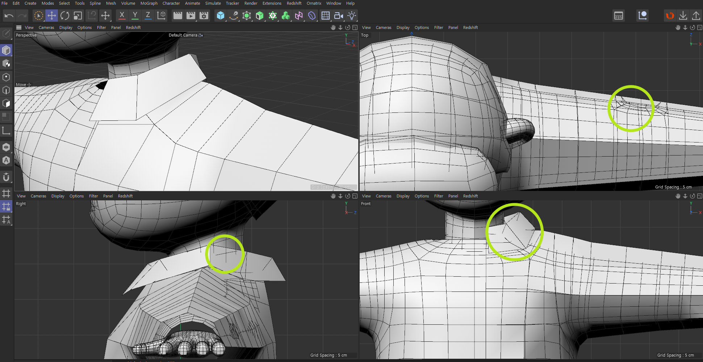703x362 pixels.
Task: Toggle X-axis lock
Action: [x=122, y=16]
